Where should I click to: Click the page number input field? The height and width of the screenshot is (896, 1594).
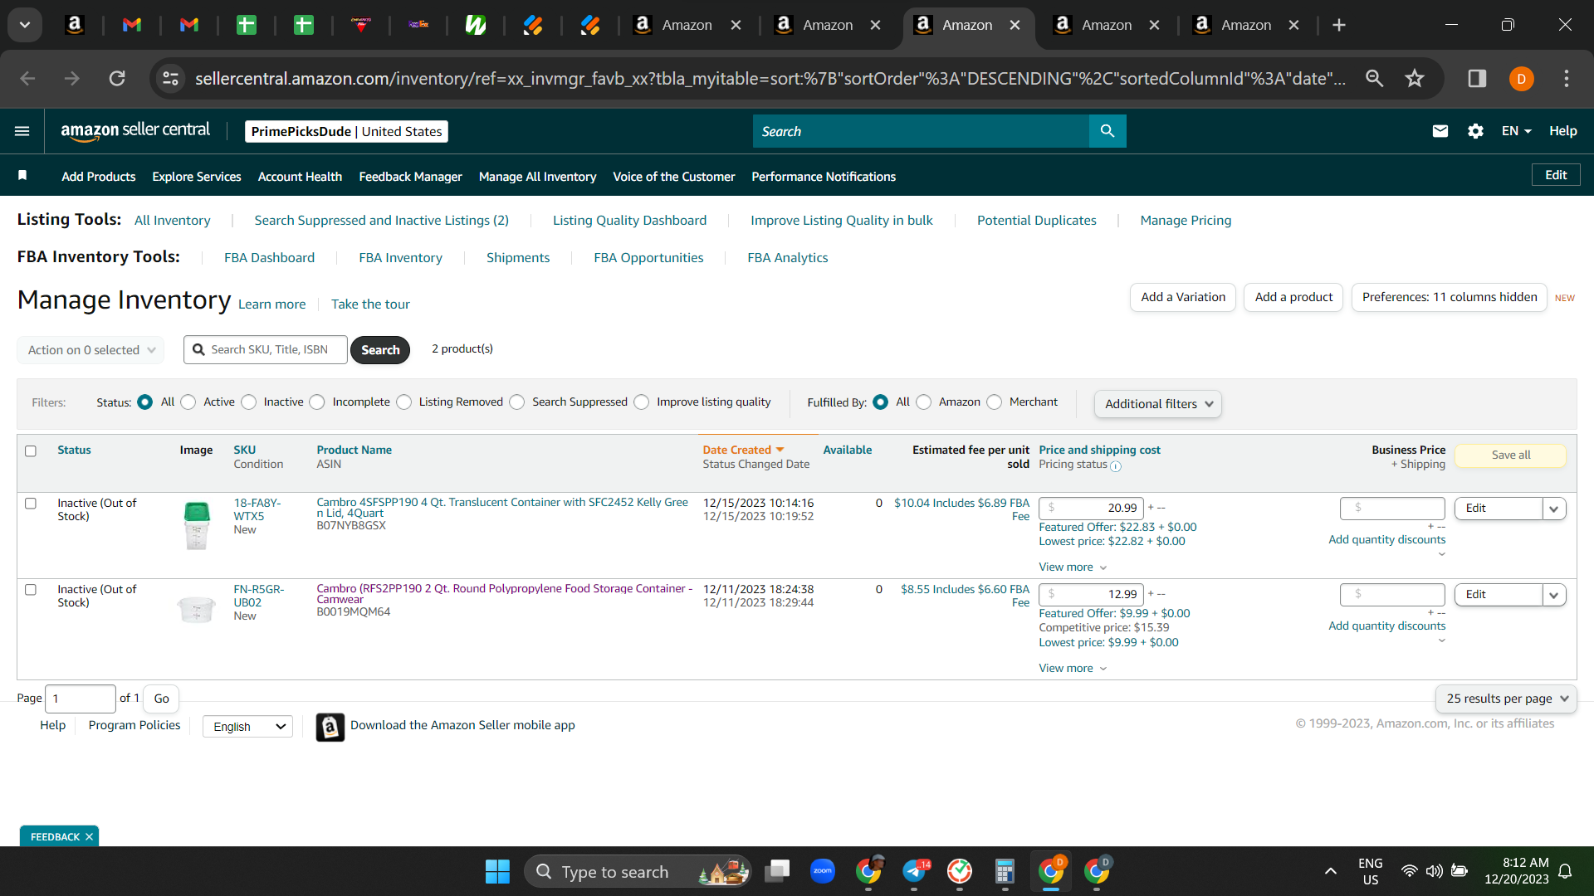(81, 699)
